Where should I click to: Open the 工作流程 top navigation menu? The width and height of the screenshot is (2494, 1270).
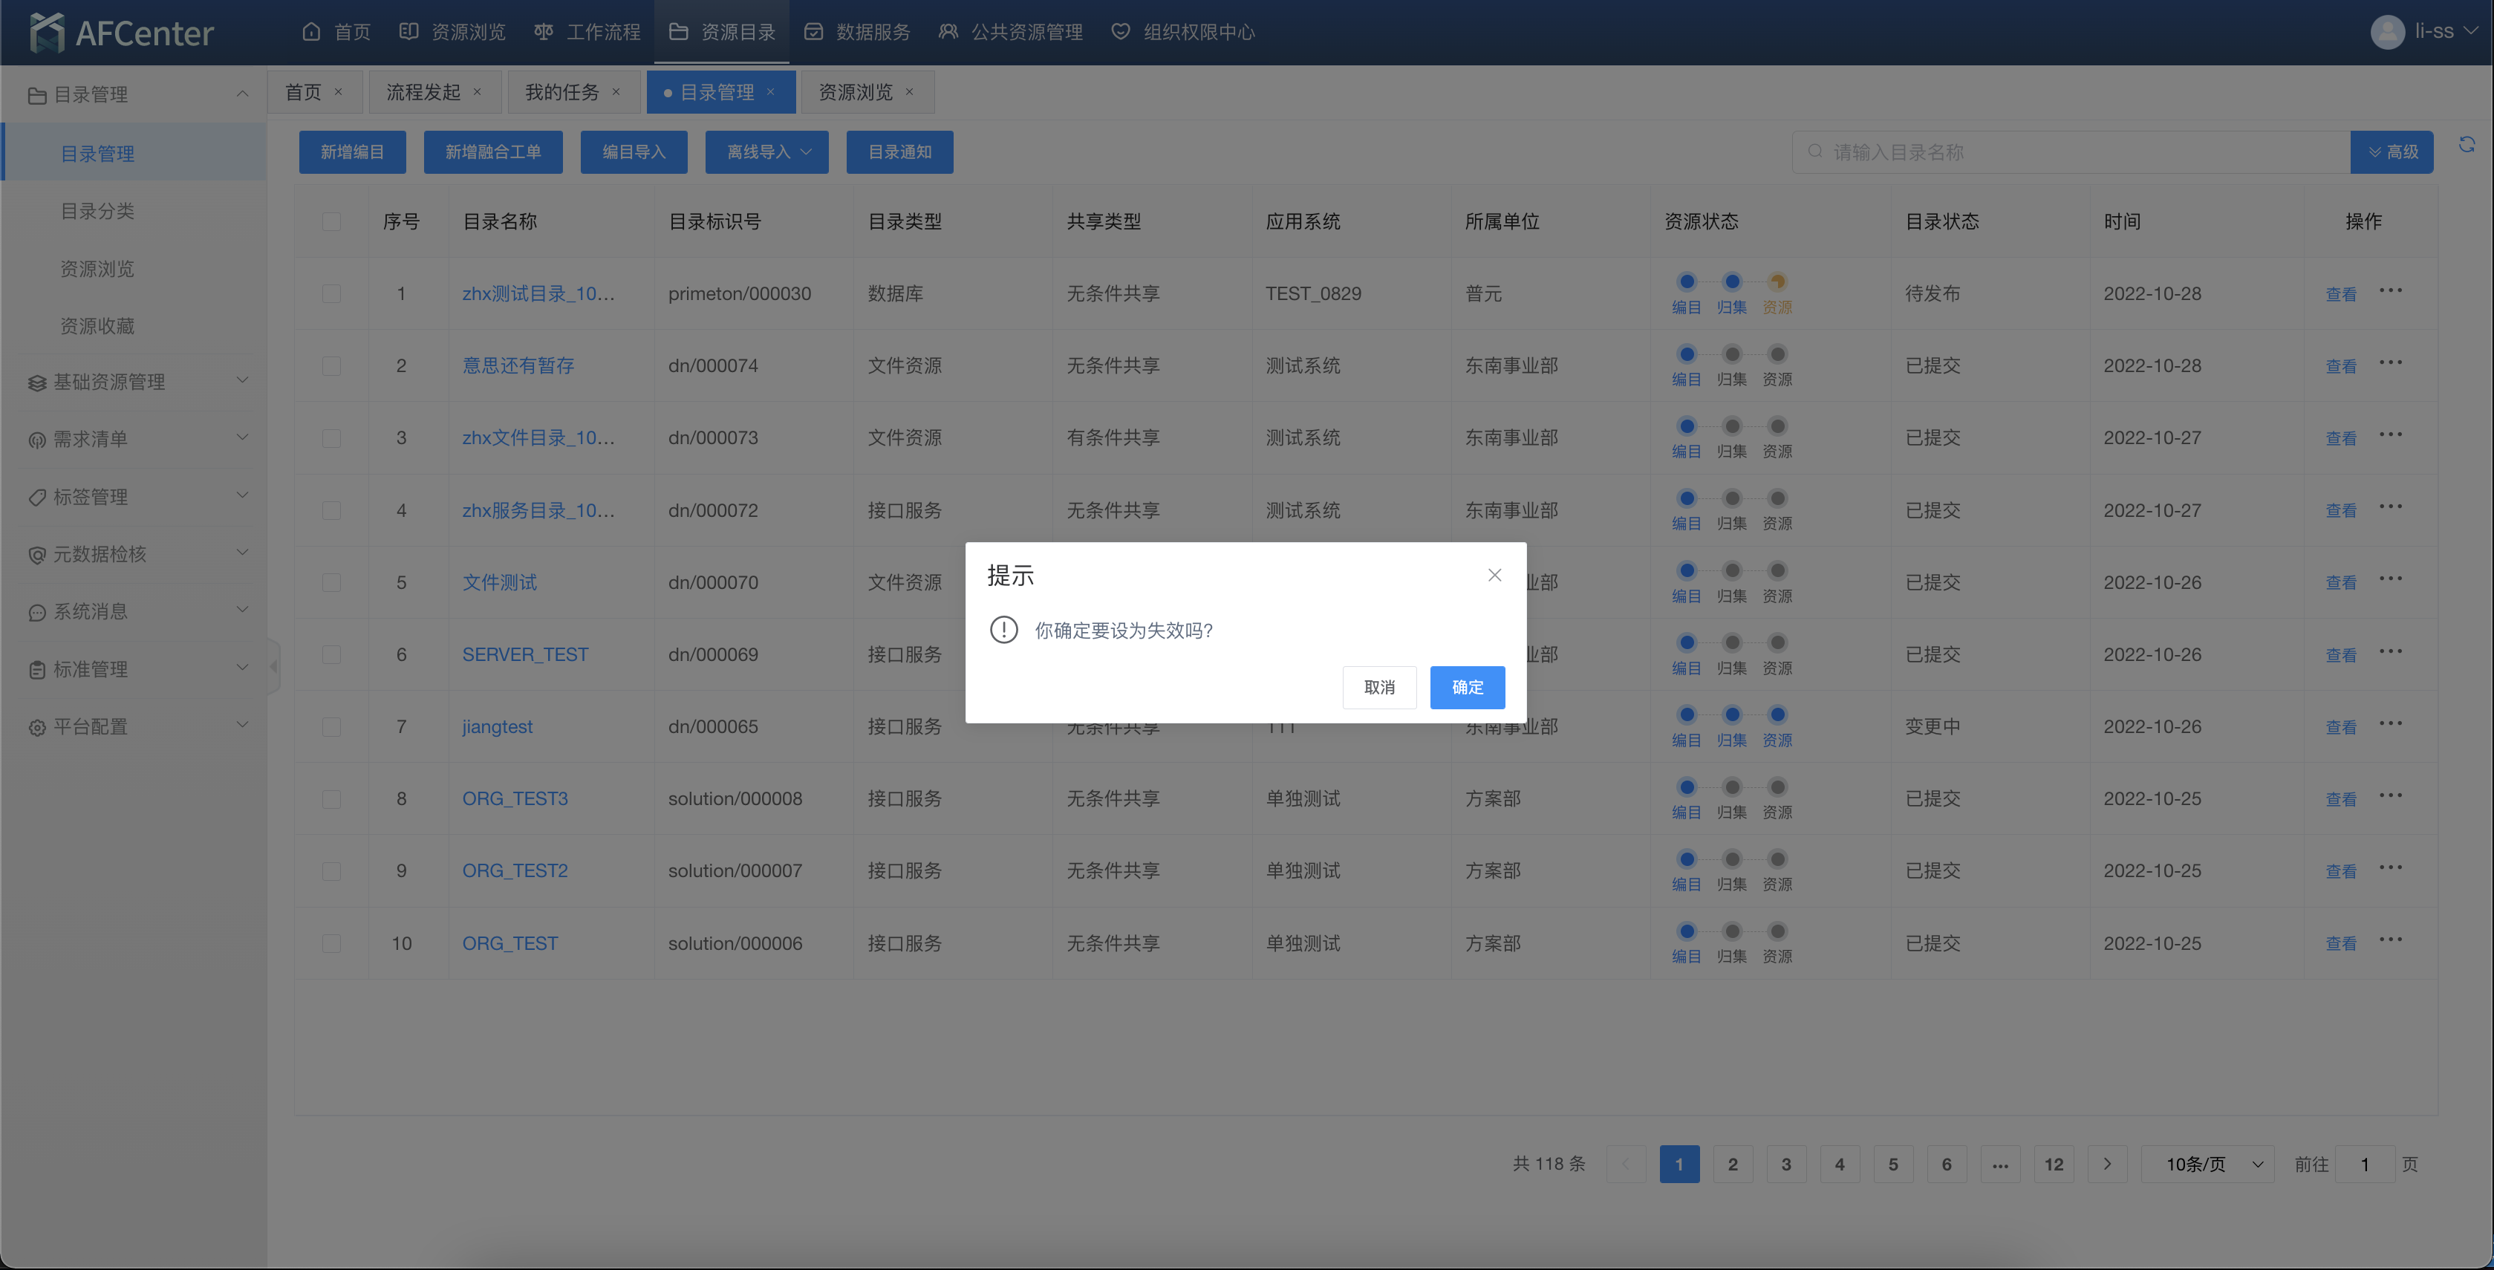[587, 32]
